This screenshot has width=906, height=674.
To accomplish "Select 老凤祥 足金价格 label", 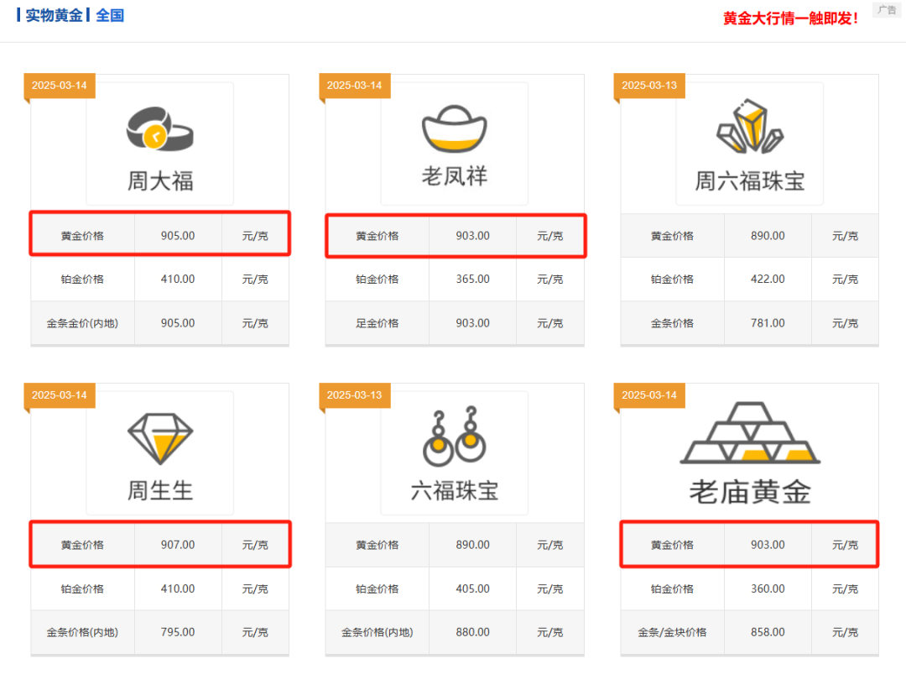I will point(377,324).
